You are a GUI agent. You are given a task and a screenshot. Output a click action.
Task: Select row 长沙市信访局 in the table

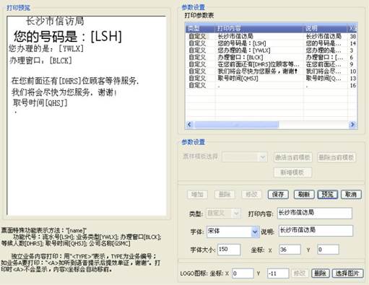[272, 36]
